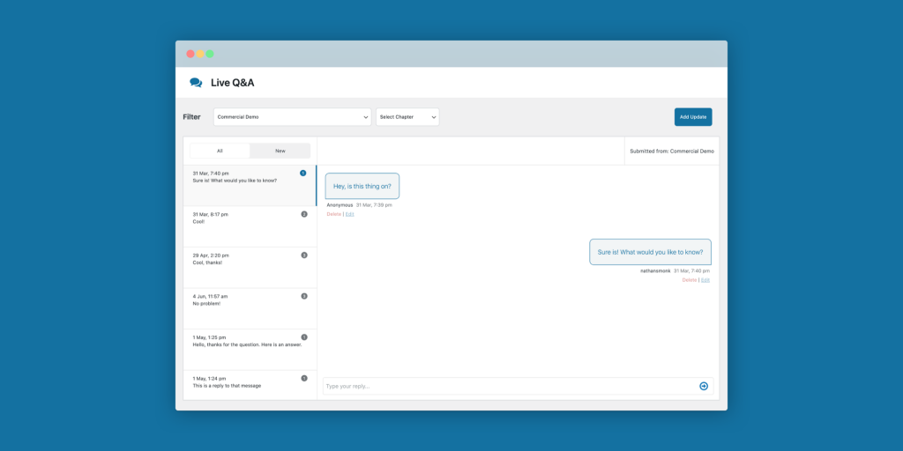Viewport: 903px width, 451px height.
Task: Open the Select Chapter dropdown
Action: [407, 117]
